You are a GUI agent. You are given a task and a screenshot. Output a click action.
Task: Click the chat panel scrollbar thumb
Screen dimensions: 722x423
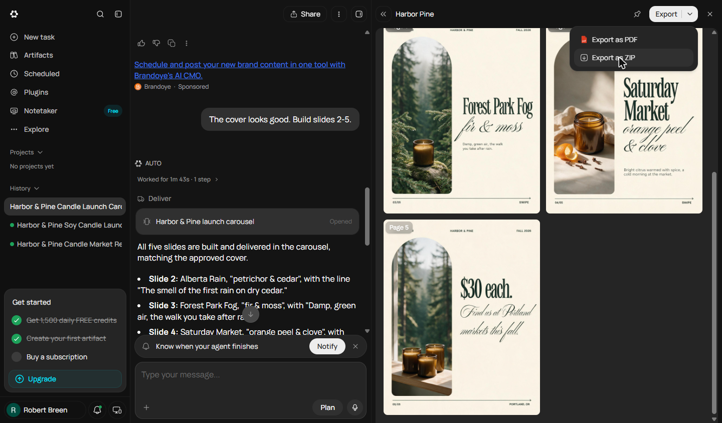[367, 217]
